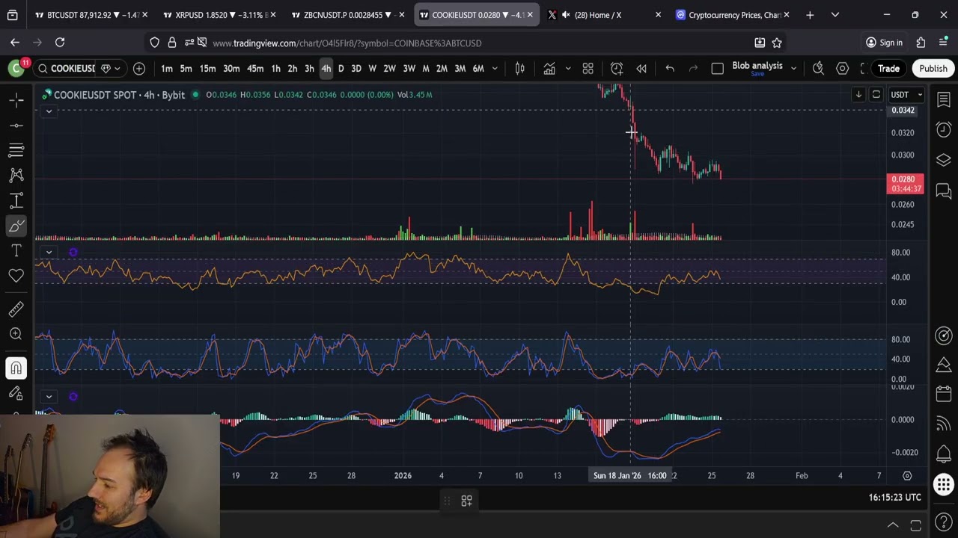Open the heart icons tool
Image resolution: width=958 pixels, height=538 pixels.
(x=16, y=276)
